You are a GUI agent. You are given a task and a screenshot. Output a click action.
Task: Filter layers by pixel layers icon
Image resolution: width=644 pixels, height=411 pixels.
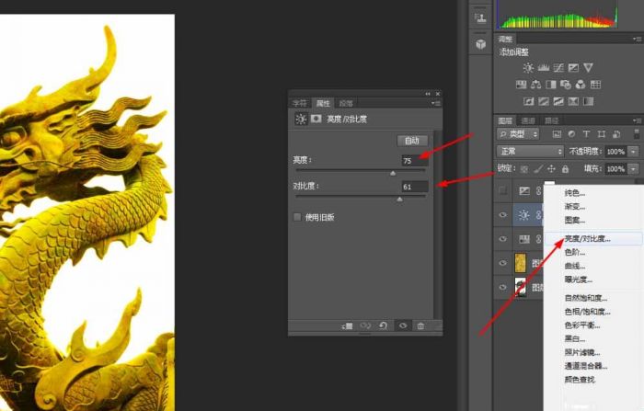click(557, 134)
